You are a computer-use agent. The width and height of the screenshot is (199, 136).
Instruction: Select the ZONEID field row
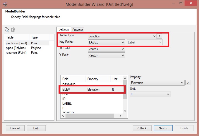click(92, 112)
